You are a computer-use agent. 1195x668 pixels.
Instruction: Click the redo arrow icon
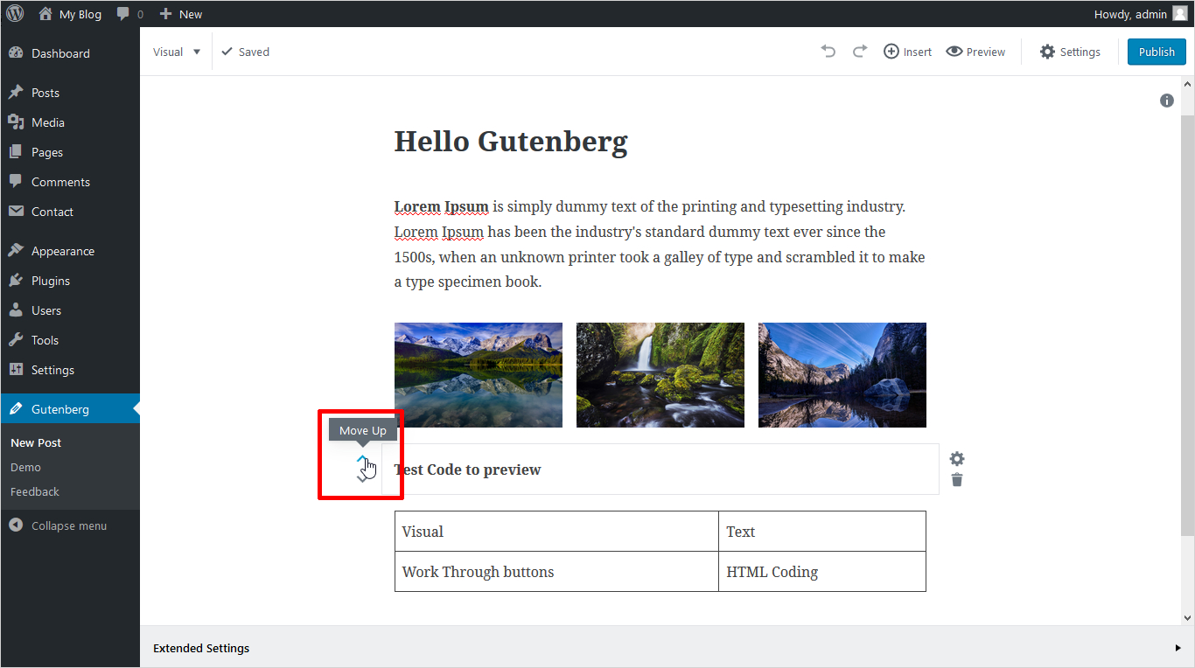pos(859,52)
